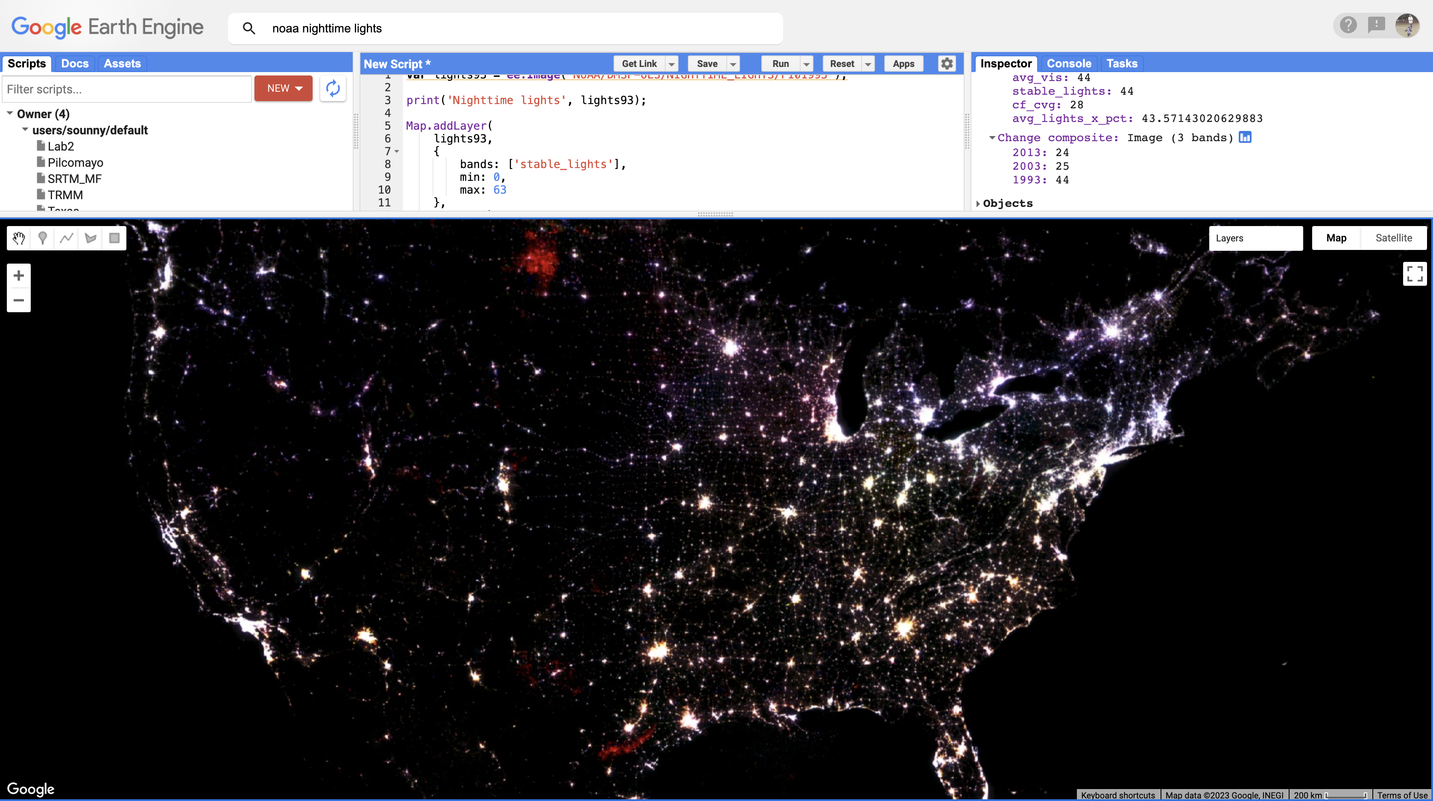The height and width of the screenshot is (801, 1433).
Task: Switch the basemap to Satellite view
Action: point(1394,238)
